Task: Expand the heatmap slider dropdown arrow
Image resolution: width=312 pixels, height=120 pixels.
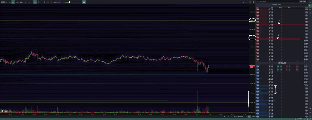Action: [81, 2]
